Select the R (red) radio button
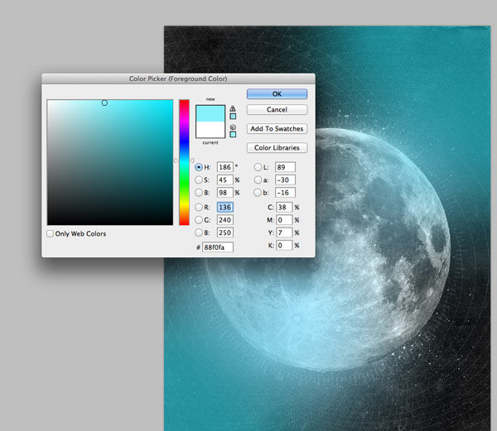Viewport: 497px width, 431px height. 198,207
